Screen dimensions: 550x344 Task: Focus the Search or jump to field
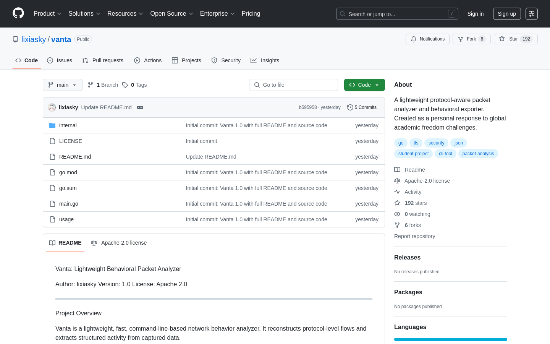[x=397, y=14]
